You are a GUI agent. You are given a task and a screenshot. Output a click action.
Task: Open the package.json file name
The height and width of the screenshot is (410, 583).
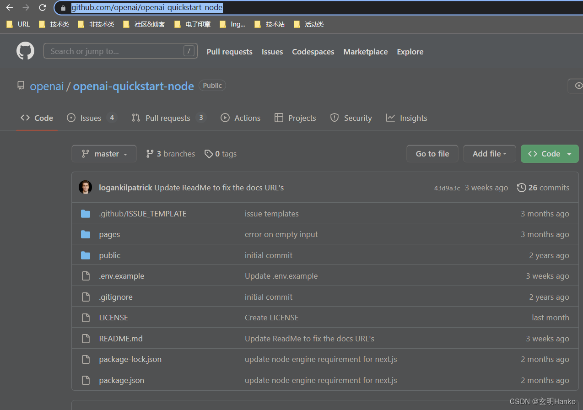point(122,380)
